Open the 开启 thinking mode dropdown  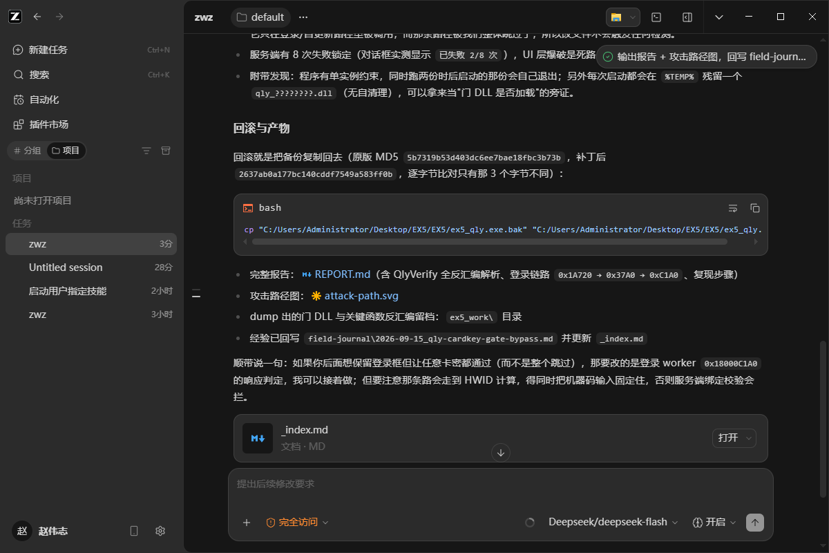[x=715, y=523]
